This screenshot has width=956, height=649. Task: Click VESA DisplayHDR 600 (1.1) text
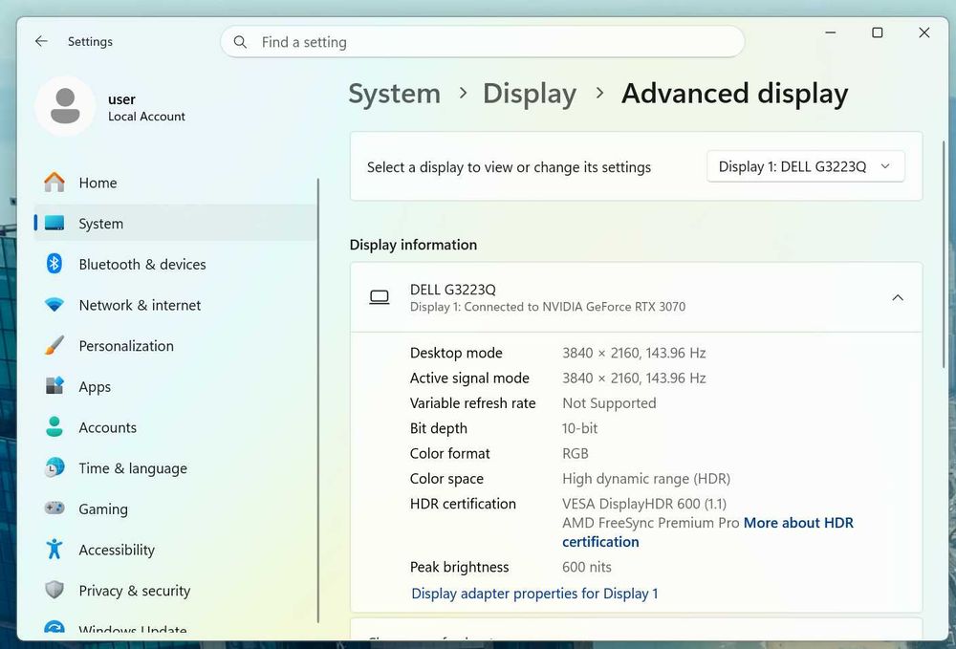644,504
